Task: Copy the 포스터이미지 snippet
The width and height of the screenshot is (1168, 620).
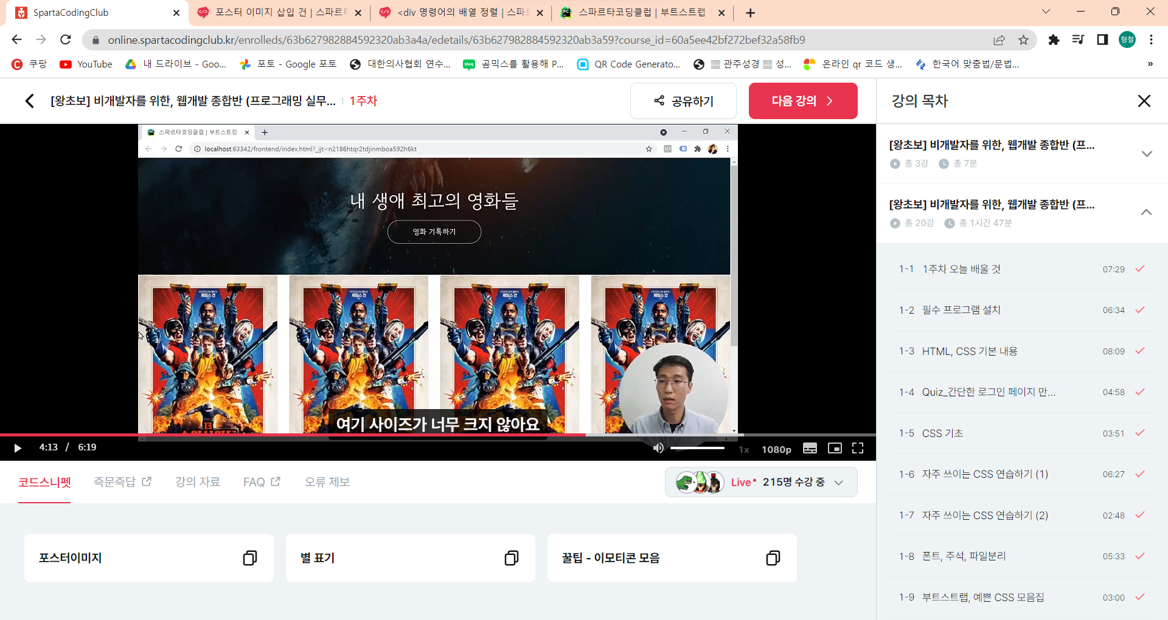Action: coord(249,558)
